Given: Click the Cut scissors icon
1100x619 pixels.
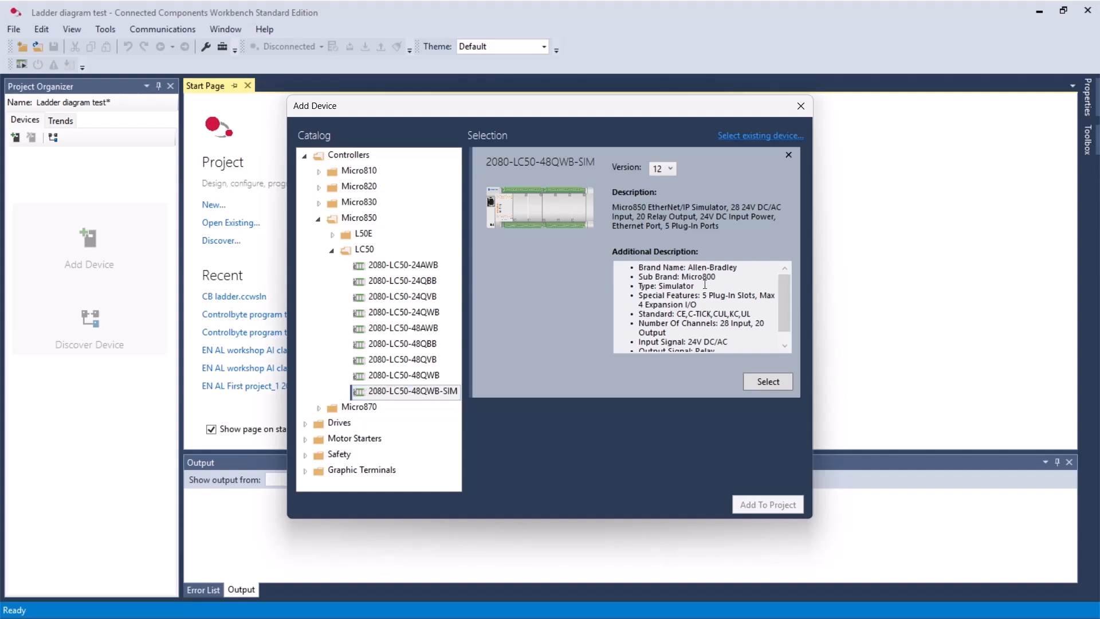Looking at the screenshot, I should 75,46.
